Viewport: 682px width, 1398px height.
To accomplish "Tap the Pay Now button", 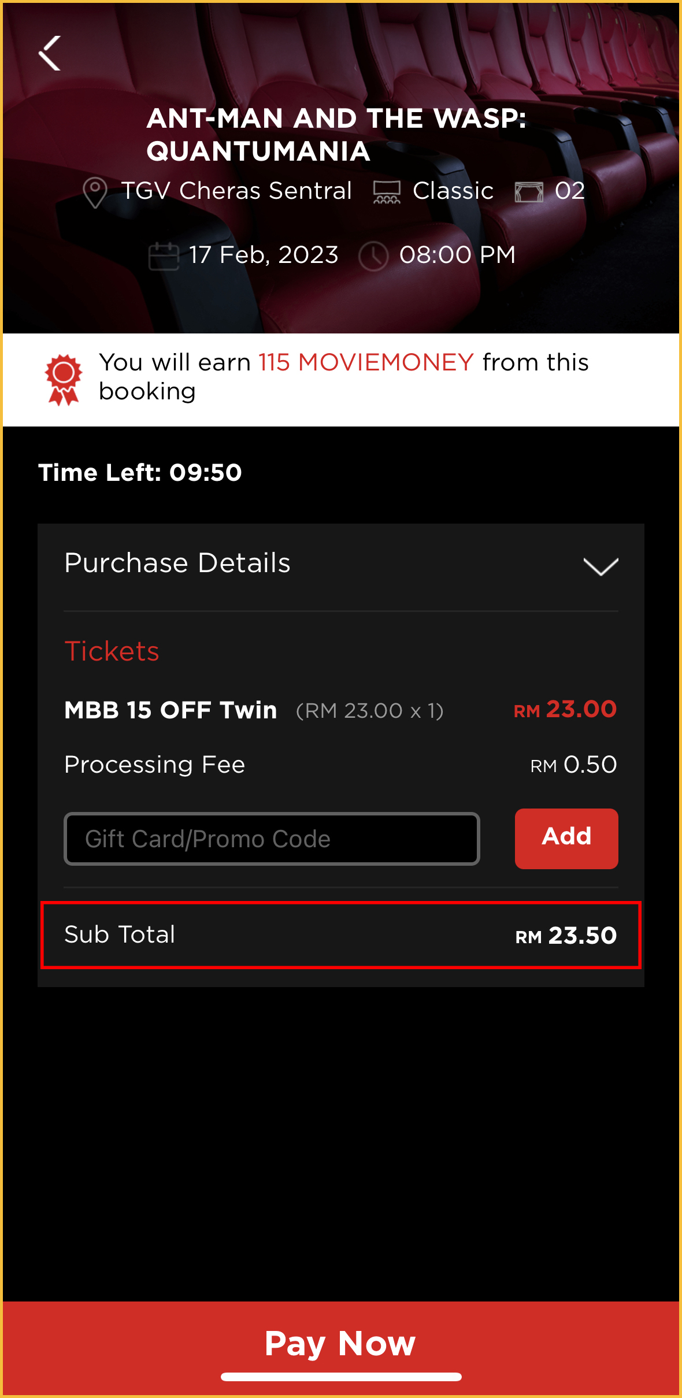I will [341, 1343].
